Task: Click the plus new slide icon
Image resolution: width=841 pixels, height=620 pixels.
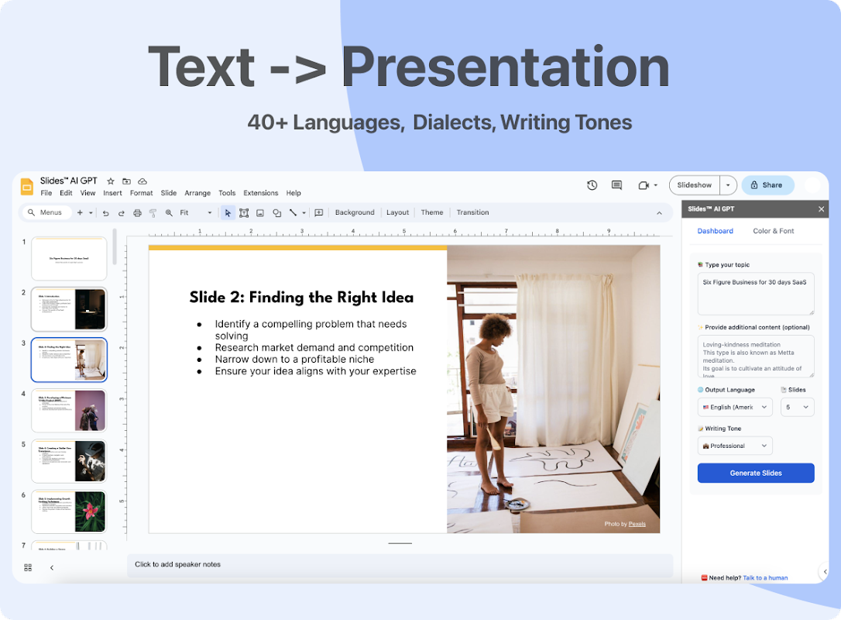Action: tap(80, 212)
